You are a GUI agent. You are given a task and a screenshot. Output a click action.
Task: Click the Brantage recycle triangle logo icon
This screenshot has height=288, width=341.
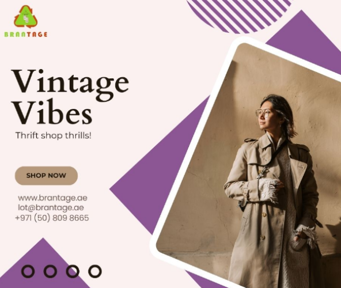click(x=26, y=17)
